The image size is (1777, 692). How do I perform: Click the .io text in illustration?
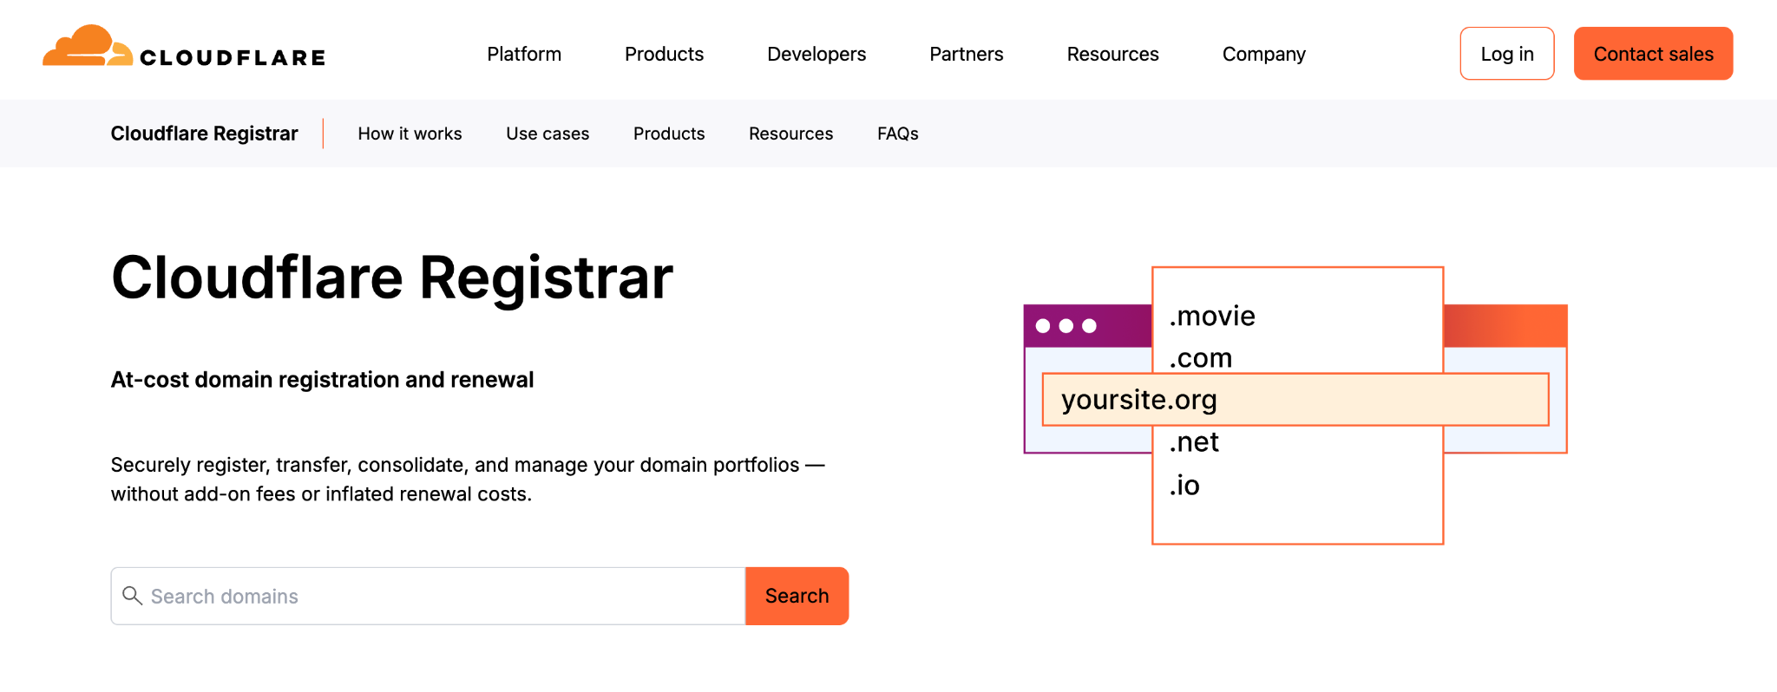[x=1184, y=485]
